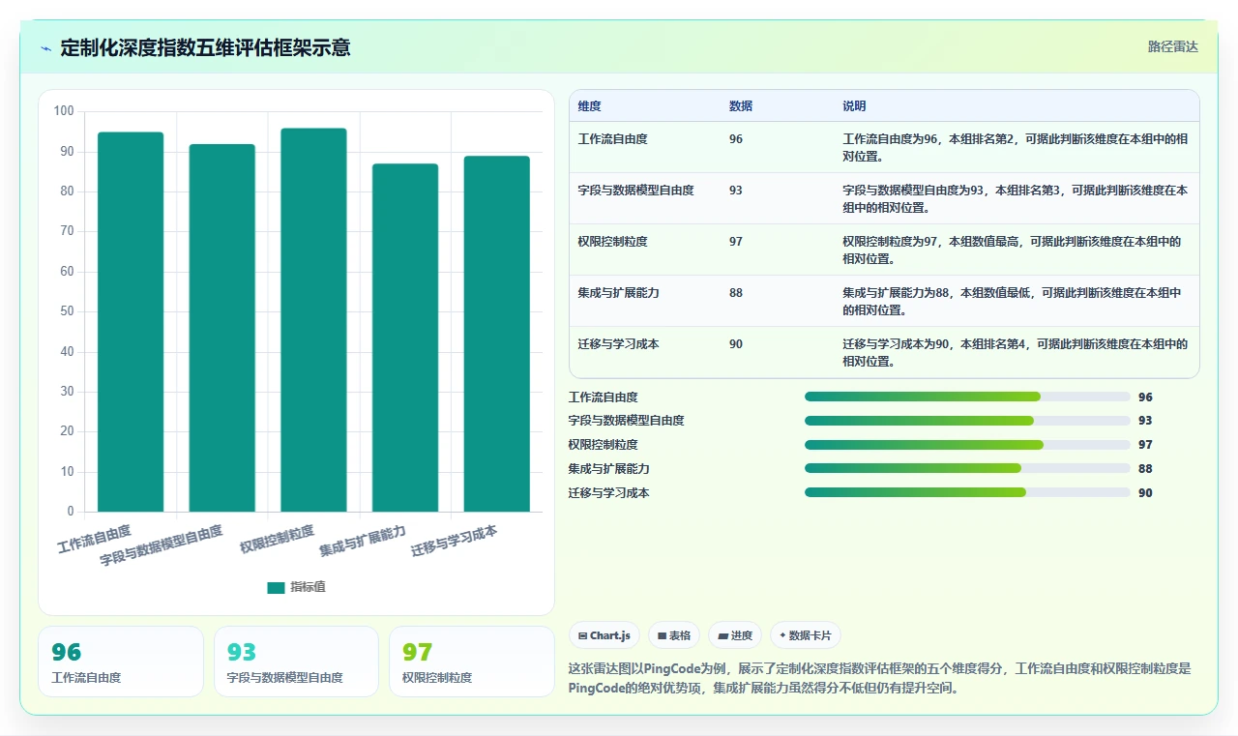Click value 88 in the table
The width and height of the screenshot is (1238, 736).
736,293
